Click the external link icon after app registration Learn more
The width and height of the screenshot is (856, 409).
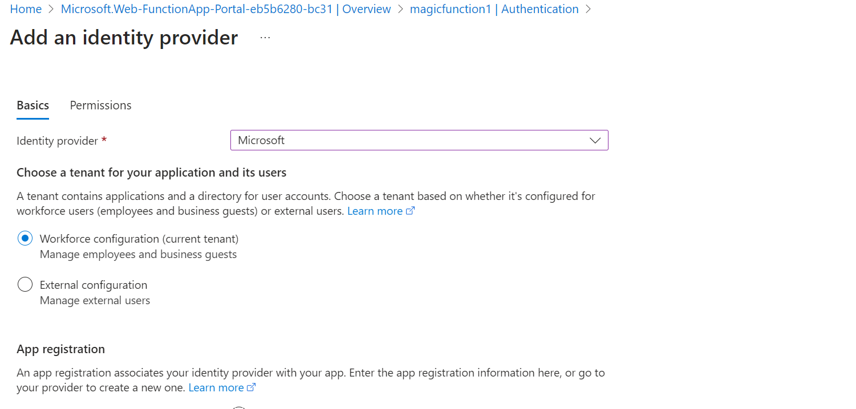(x=251, y=387)
